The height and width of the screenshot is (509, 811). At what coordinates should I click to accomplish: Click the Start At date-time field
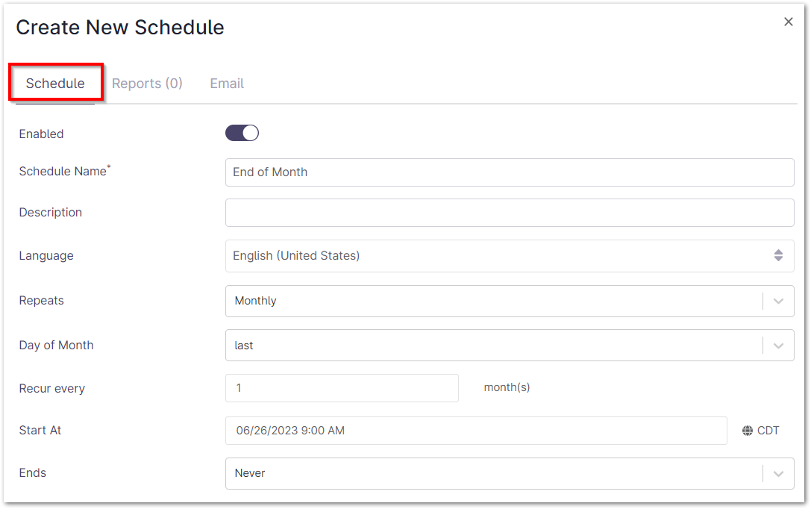click(476, 431)
